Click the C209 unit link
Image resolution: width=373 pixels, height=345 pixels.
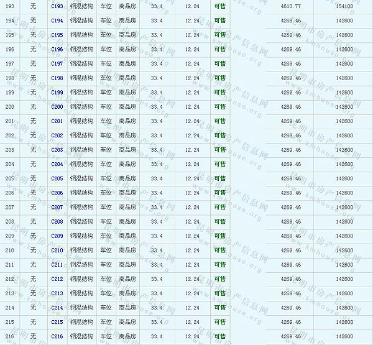point(57,236)
